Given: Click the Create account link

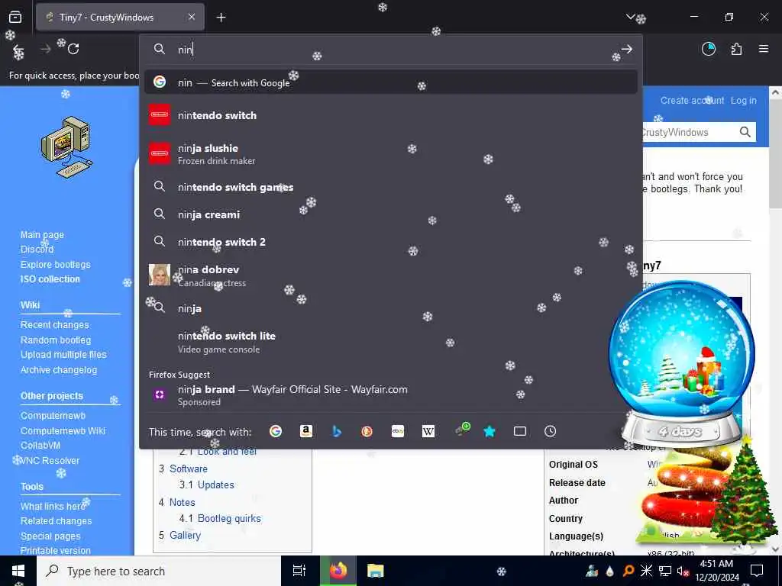Looking at the screenshot, I should [692, 100].
